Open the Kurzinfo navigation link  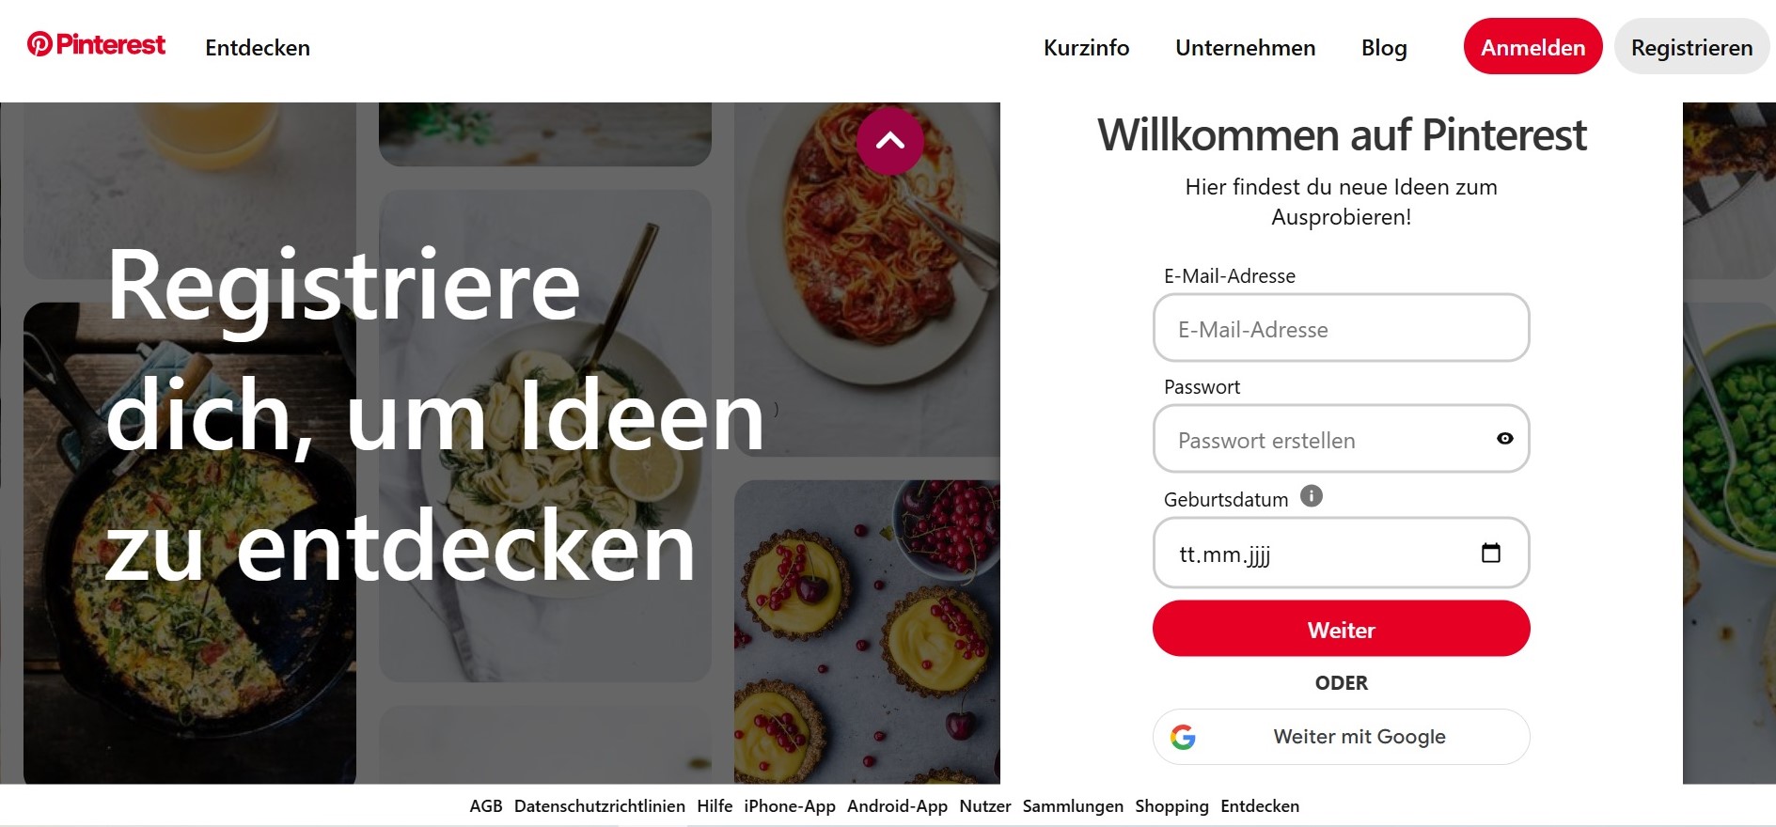click(x=1086, y=48)
